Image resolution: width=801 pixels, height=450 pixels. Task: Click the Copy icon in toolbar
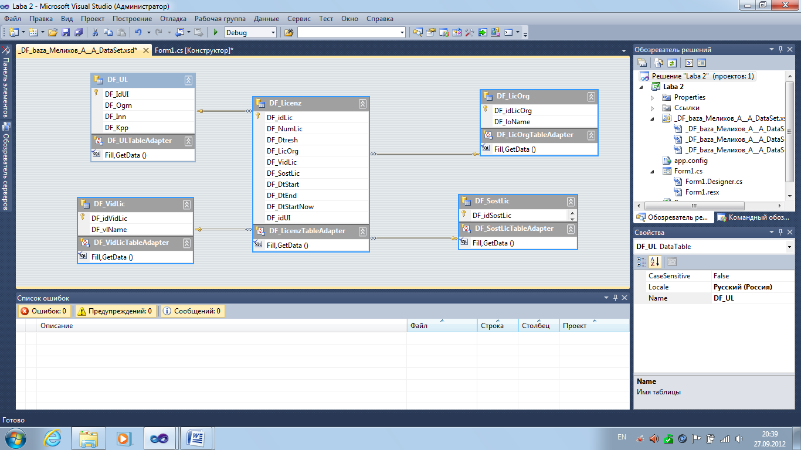[x=108, y=32]
